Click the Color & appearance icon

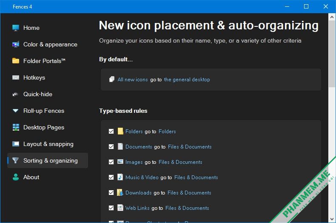click(x=16, y=44)
